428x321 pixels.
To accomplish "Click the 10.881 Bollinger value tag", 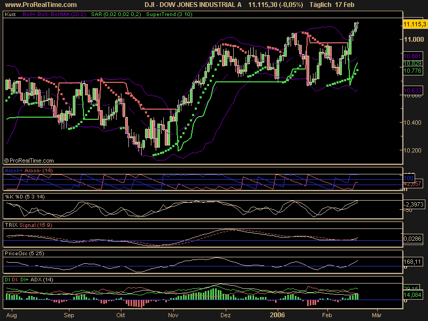I will click(x=412, y=57).
